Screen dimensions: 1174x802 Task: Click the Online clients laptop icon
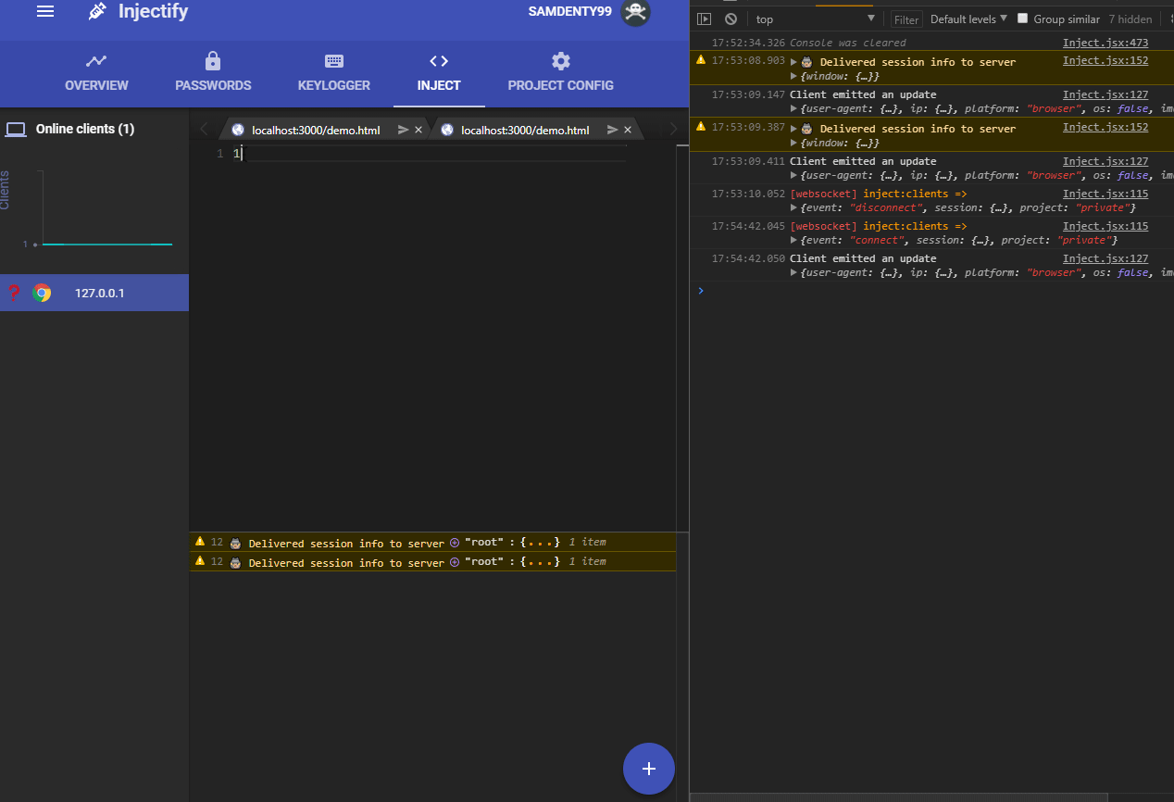16,130
